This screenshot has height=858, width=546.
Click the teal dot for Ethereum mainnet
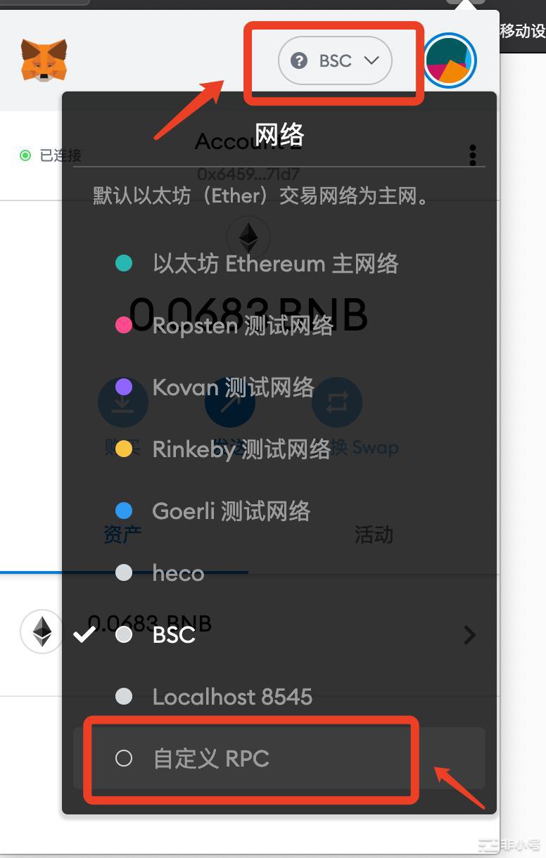tap(124, 264)
